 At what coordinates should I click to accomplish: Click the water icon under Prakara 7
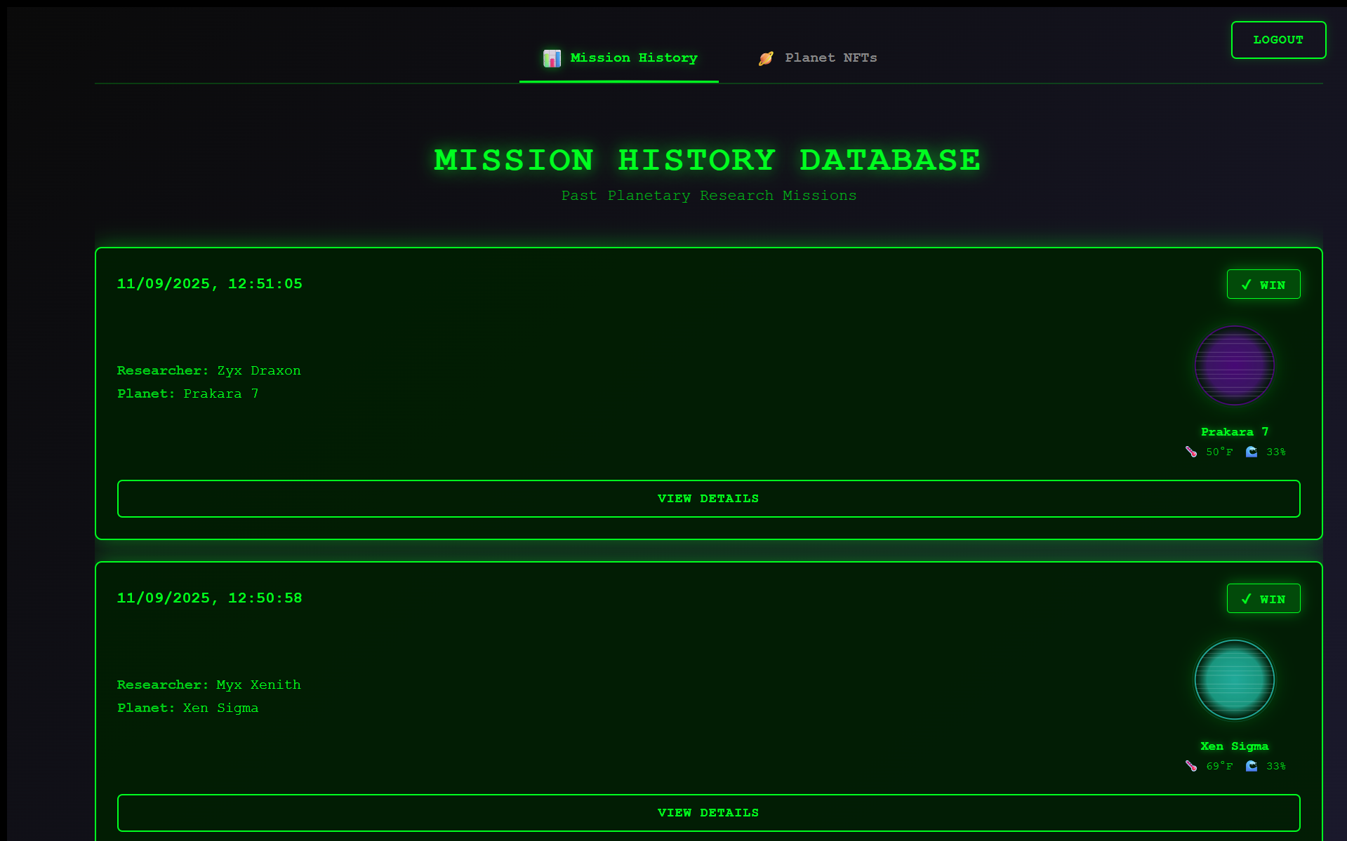[x=1252, y=452]
